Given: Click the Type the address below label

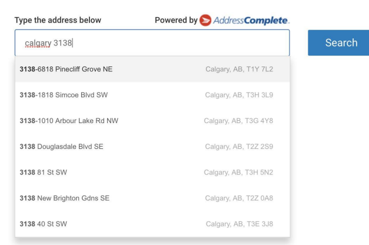Looking at the screenshot, I should [x=58, y=20].
